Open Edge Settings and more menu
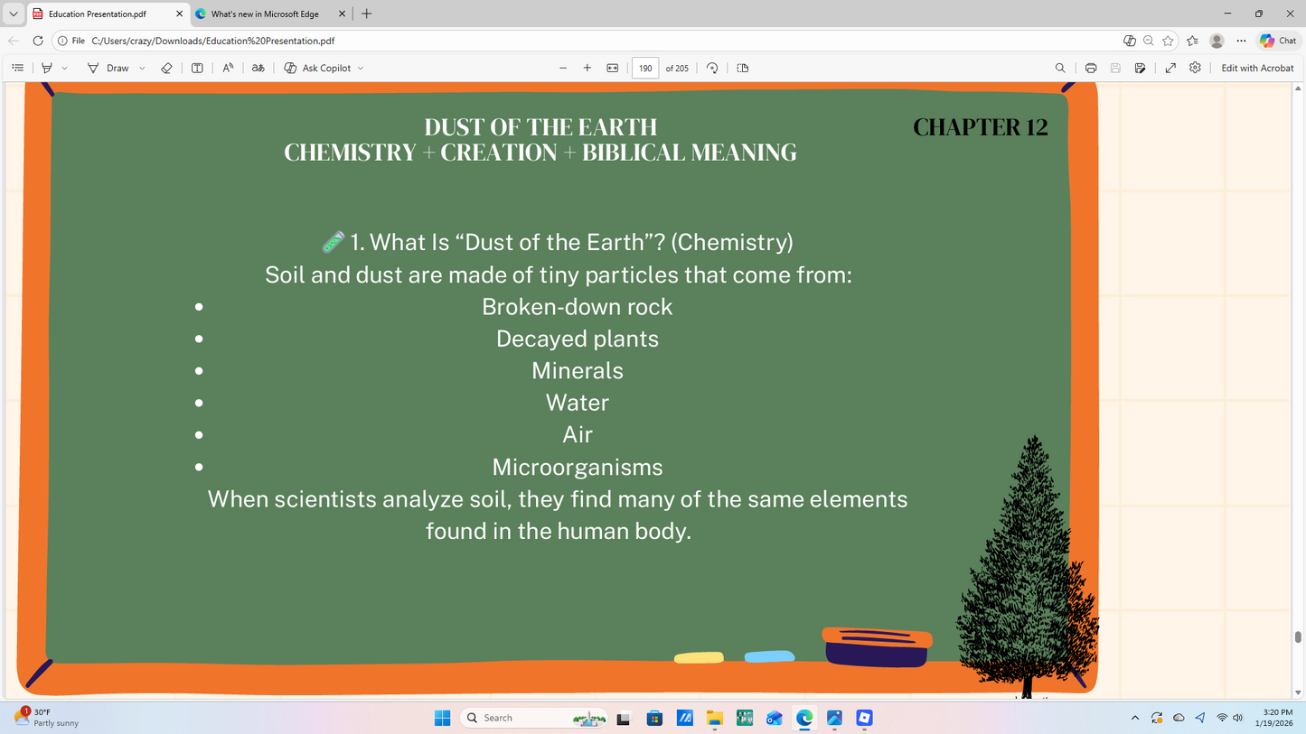 coord(1241,41)
